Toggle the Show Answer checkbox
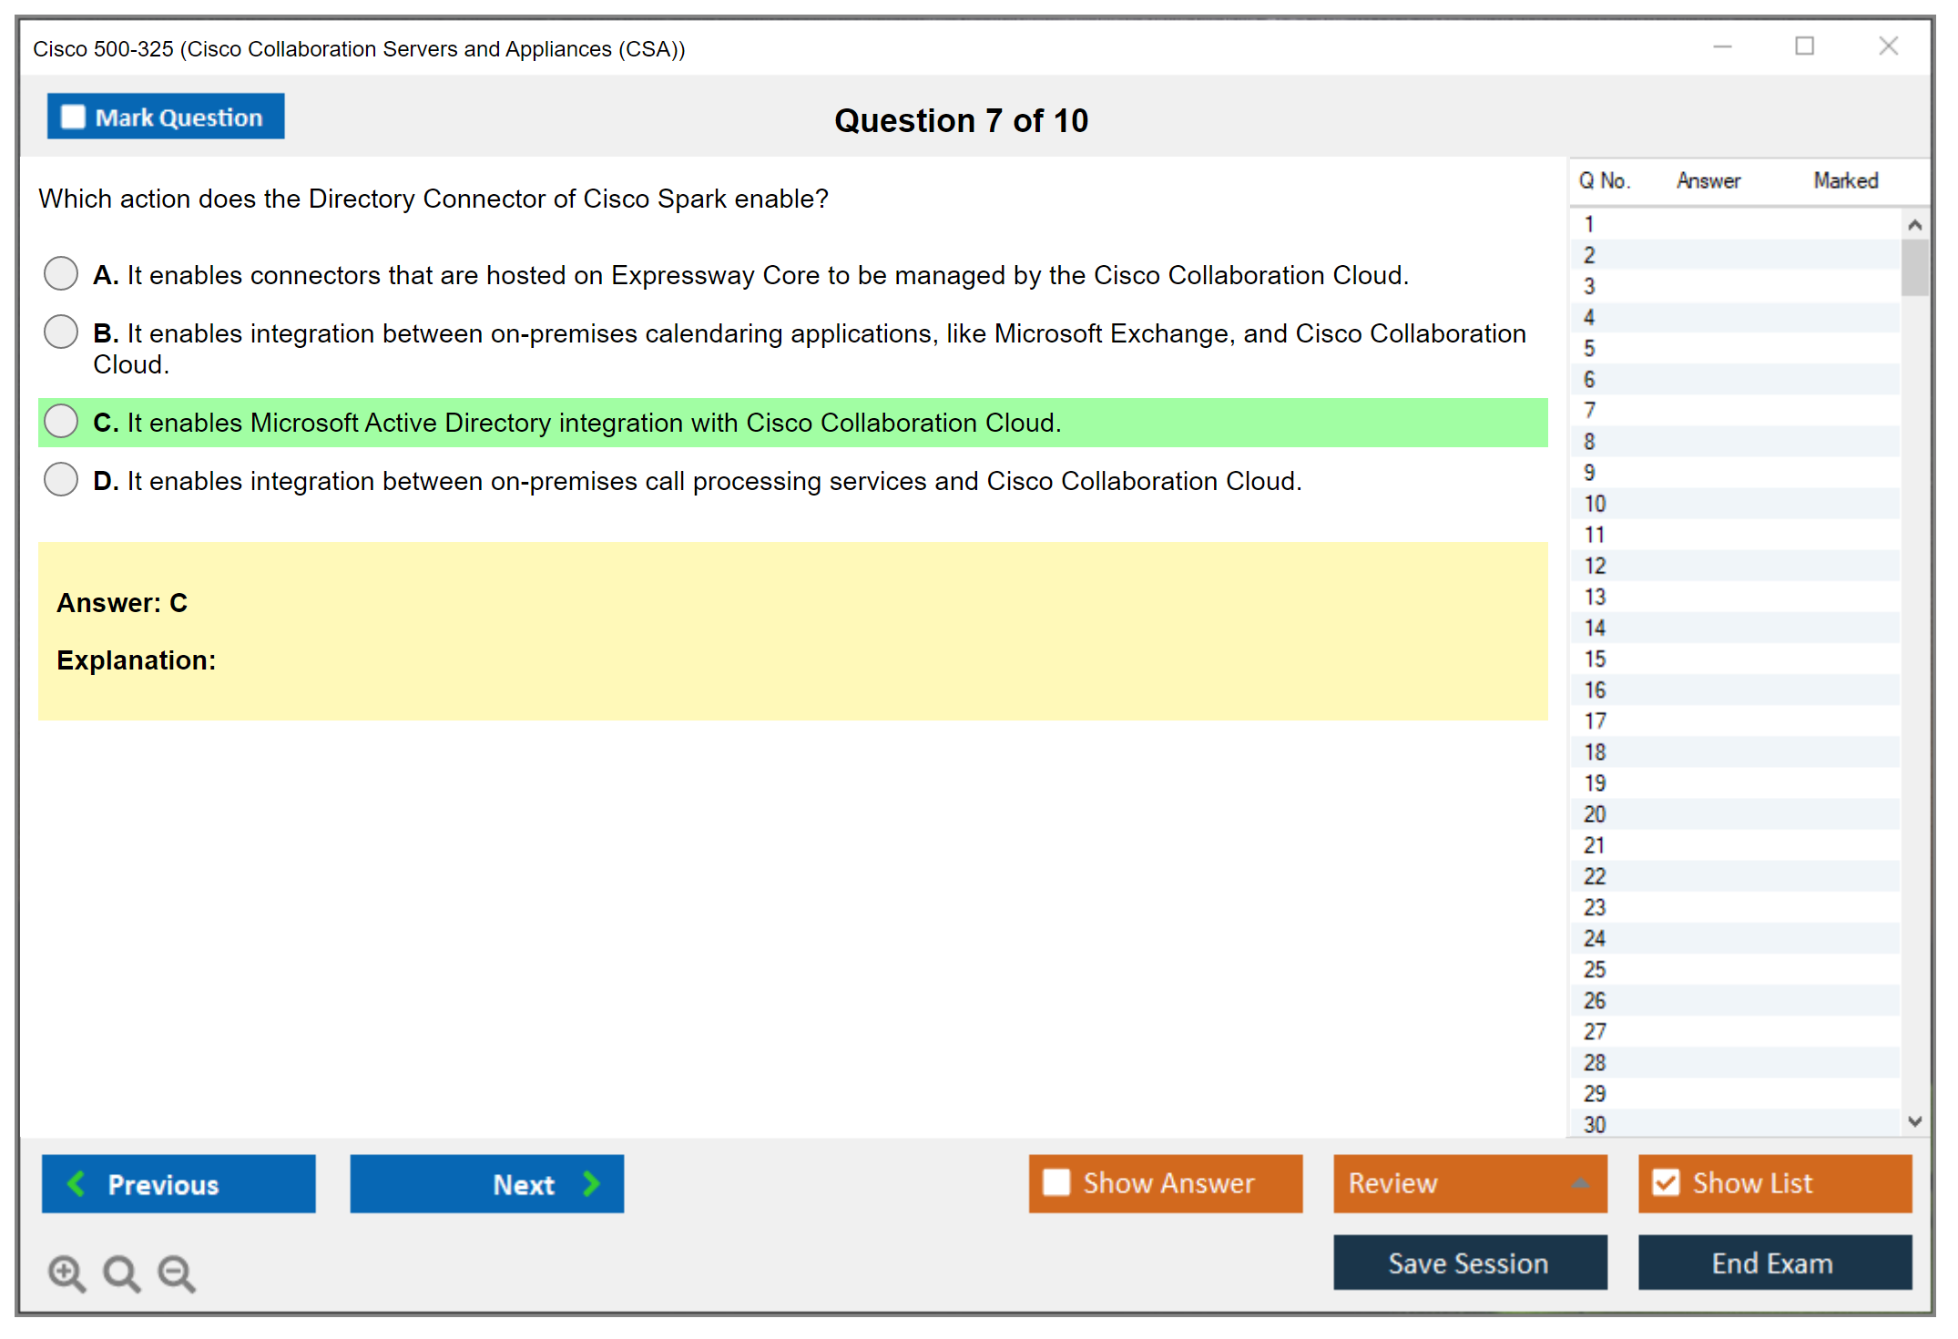 click(x=1056, y=1182)
